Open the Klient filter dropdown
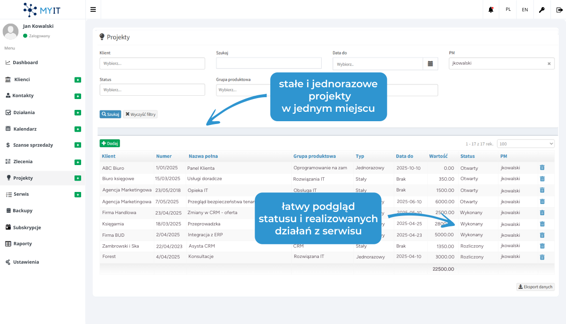 tap(152, 64)
